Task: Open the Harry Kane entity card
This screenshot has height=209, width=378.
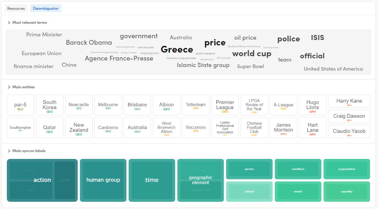Action: coord(349,101)
